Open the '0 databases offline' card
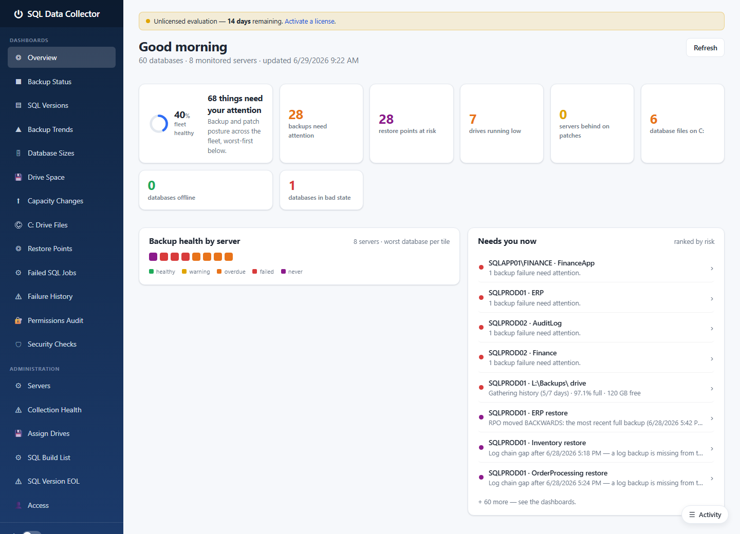740x534 pixels. pyautogui.click(x=206, y=190)
